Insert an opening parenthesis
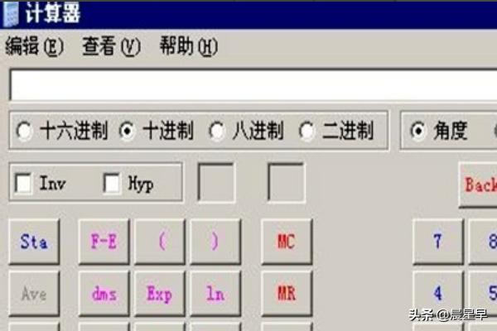Image resolution: width=497 pixels, height=331 pixels. coord(160,242)
